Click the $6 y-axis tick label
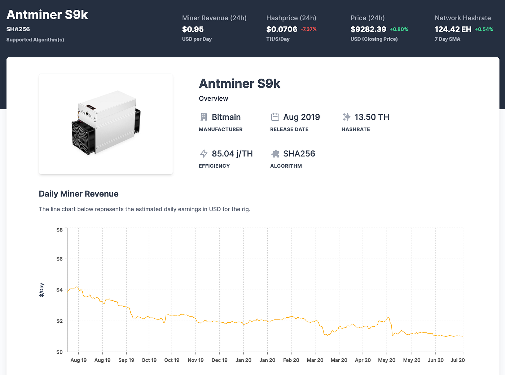Image resolution: width=505 pixels, height=375 pixels. [x=60, y=259]
